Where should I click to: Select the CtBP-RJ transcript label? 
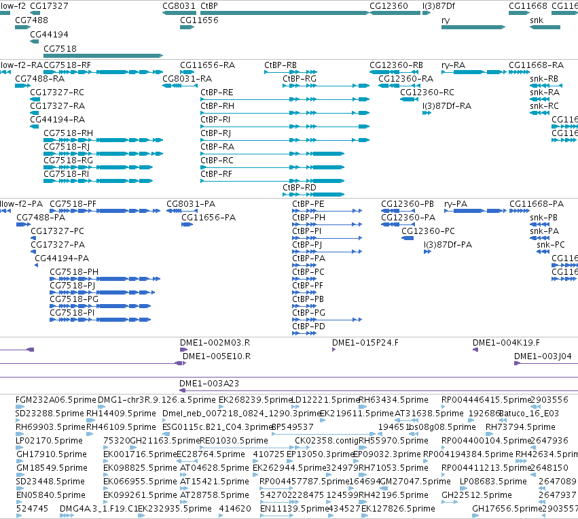click(215, 133)
